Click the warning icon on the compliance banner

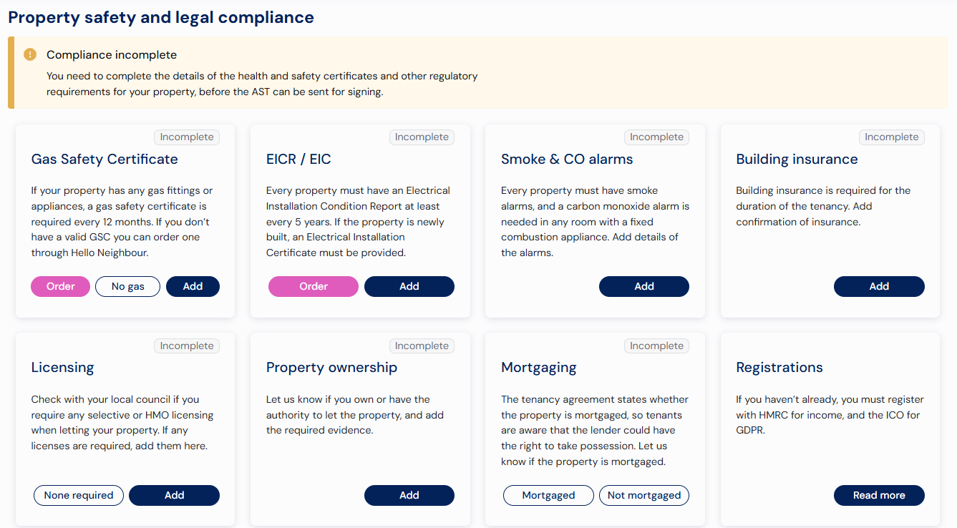click(x=29, y=54)
